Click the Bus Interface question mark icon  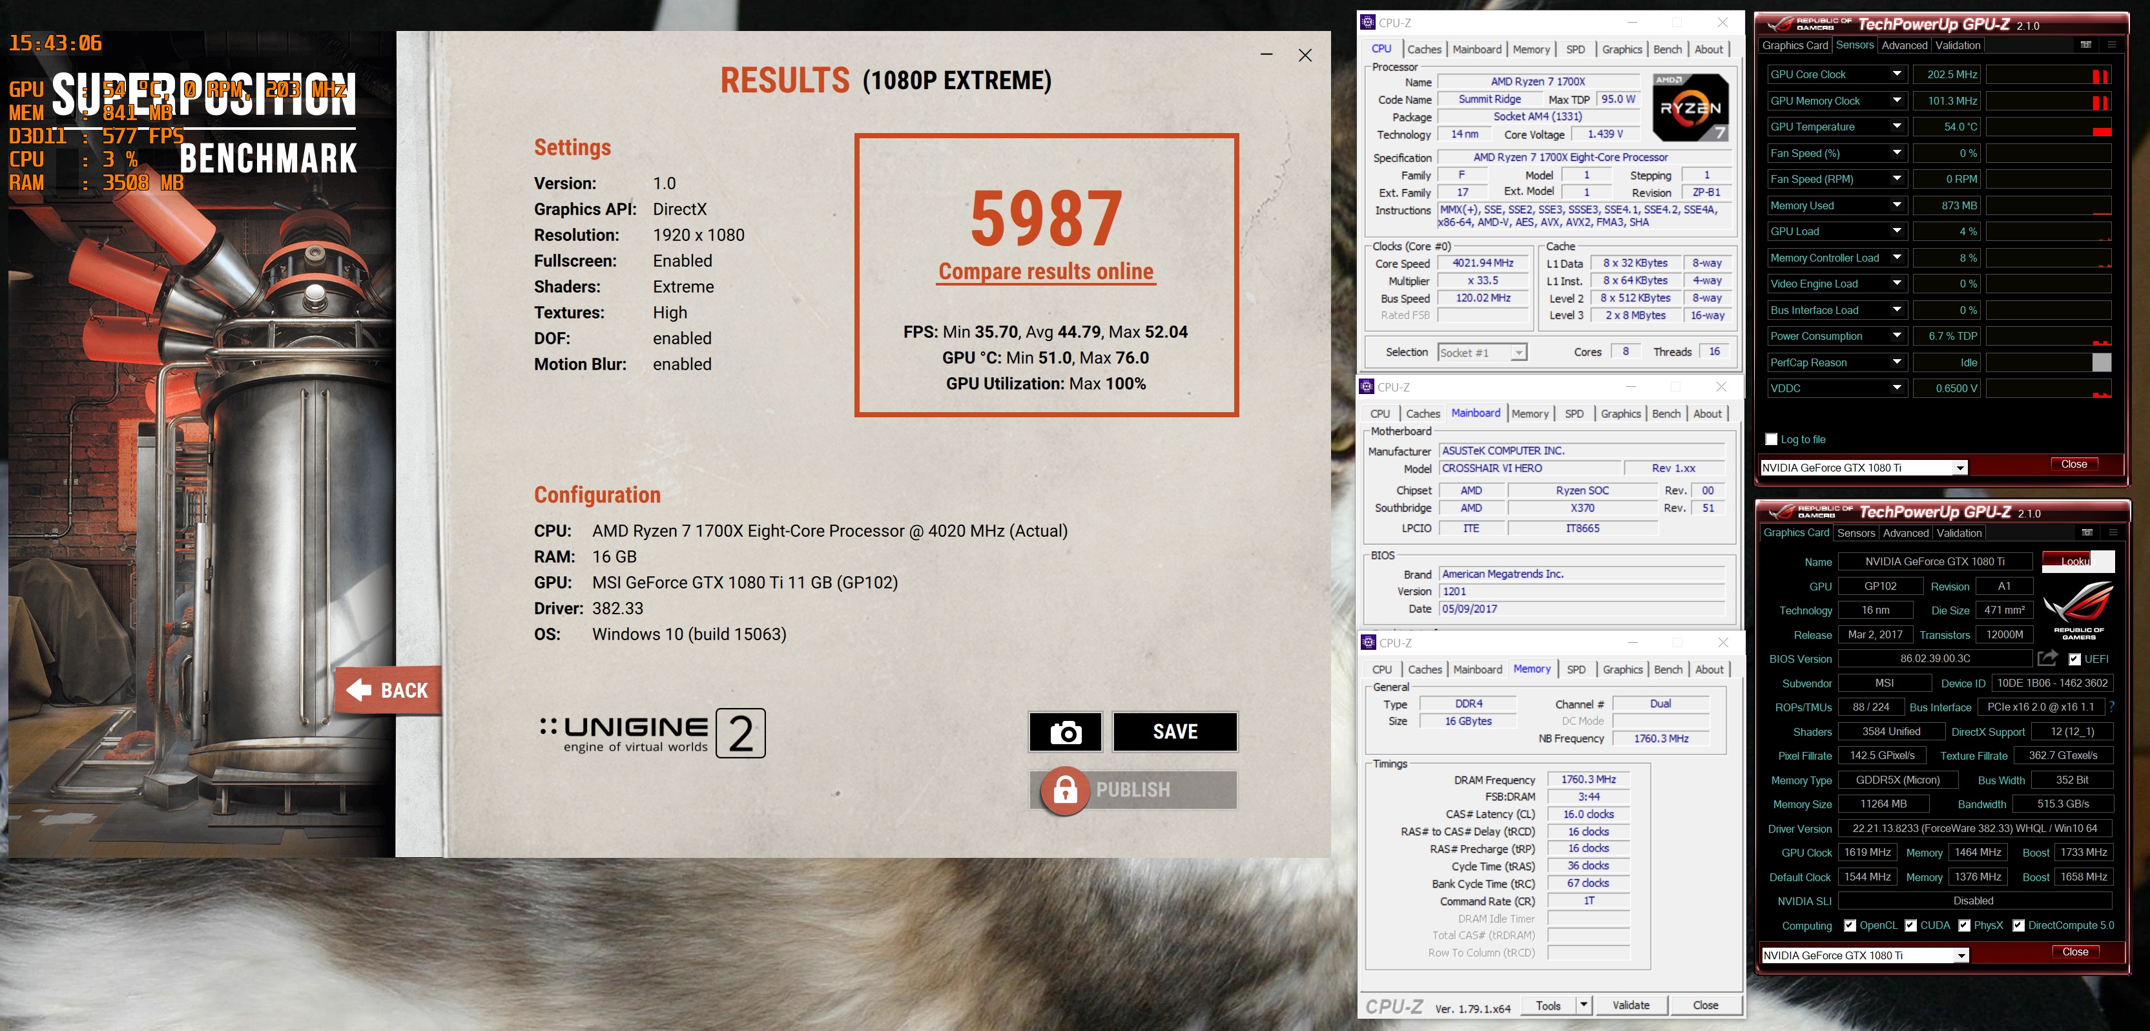click(x=2112, y=707)
